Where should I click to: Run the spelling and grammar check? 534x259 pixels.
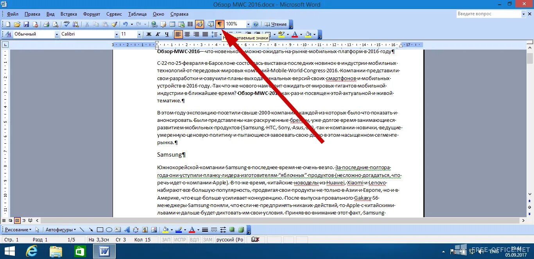coord(67,24)
